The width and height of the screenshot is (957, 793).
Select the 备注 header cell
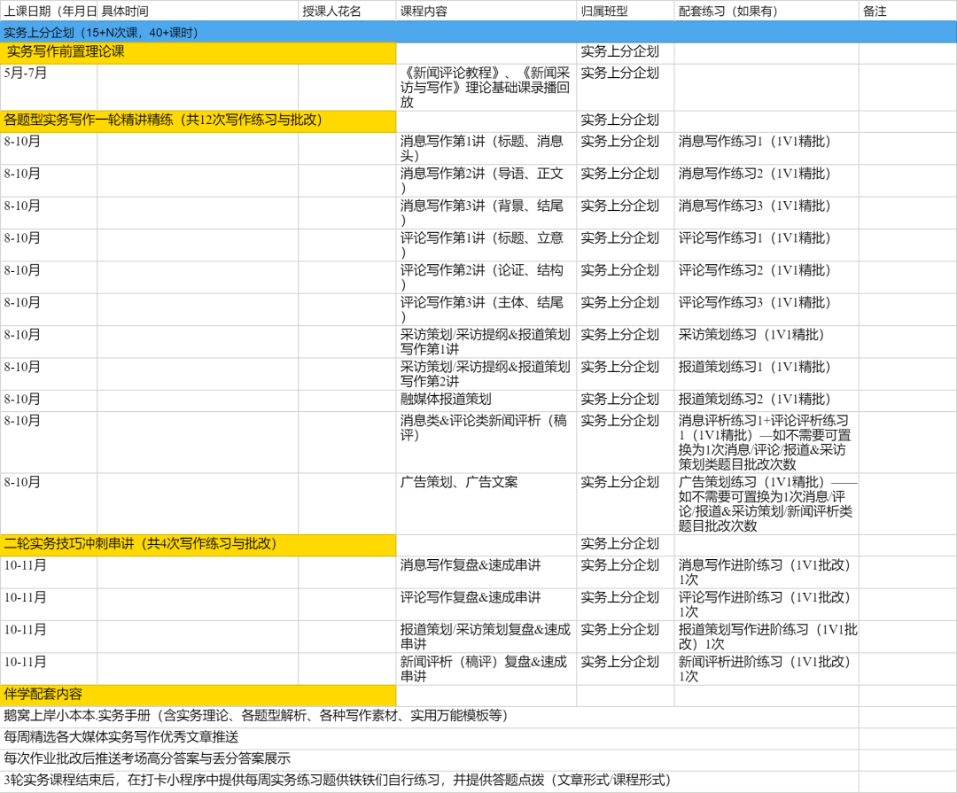coord(907,11)
